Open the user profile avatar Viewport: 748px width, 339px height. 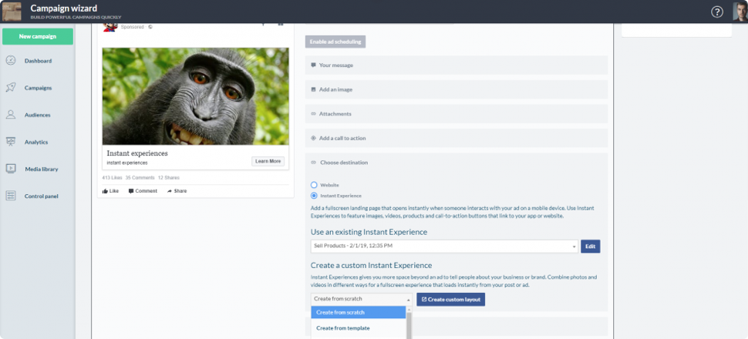point(740,12)
